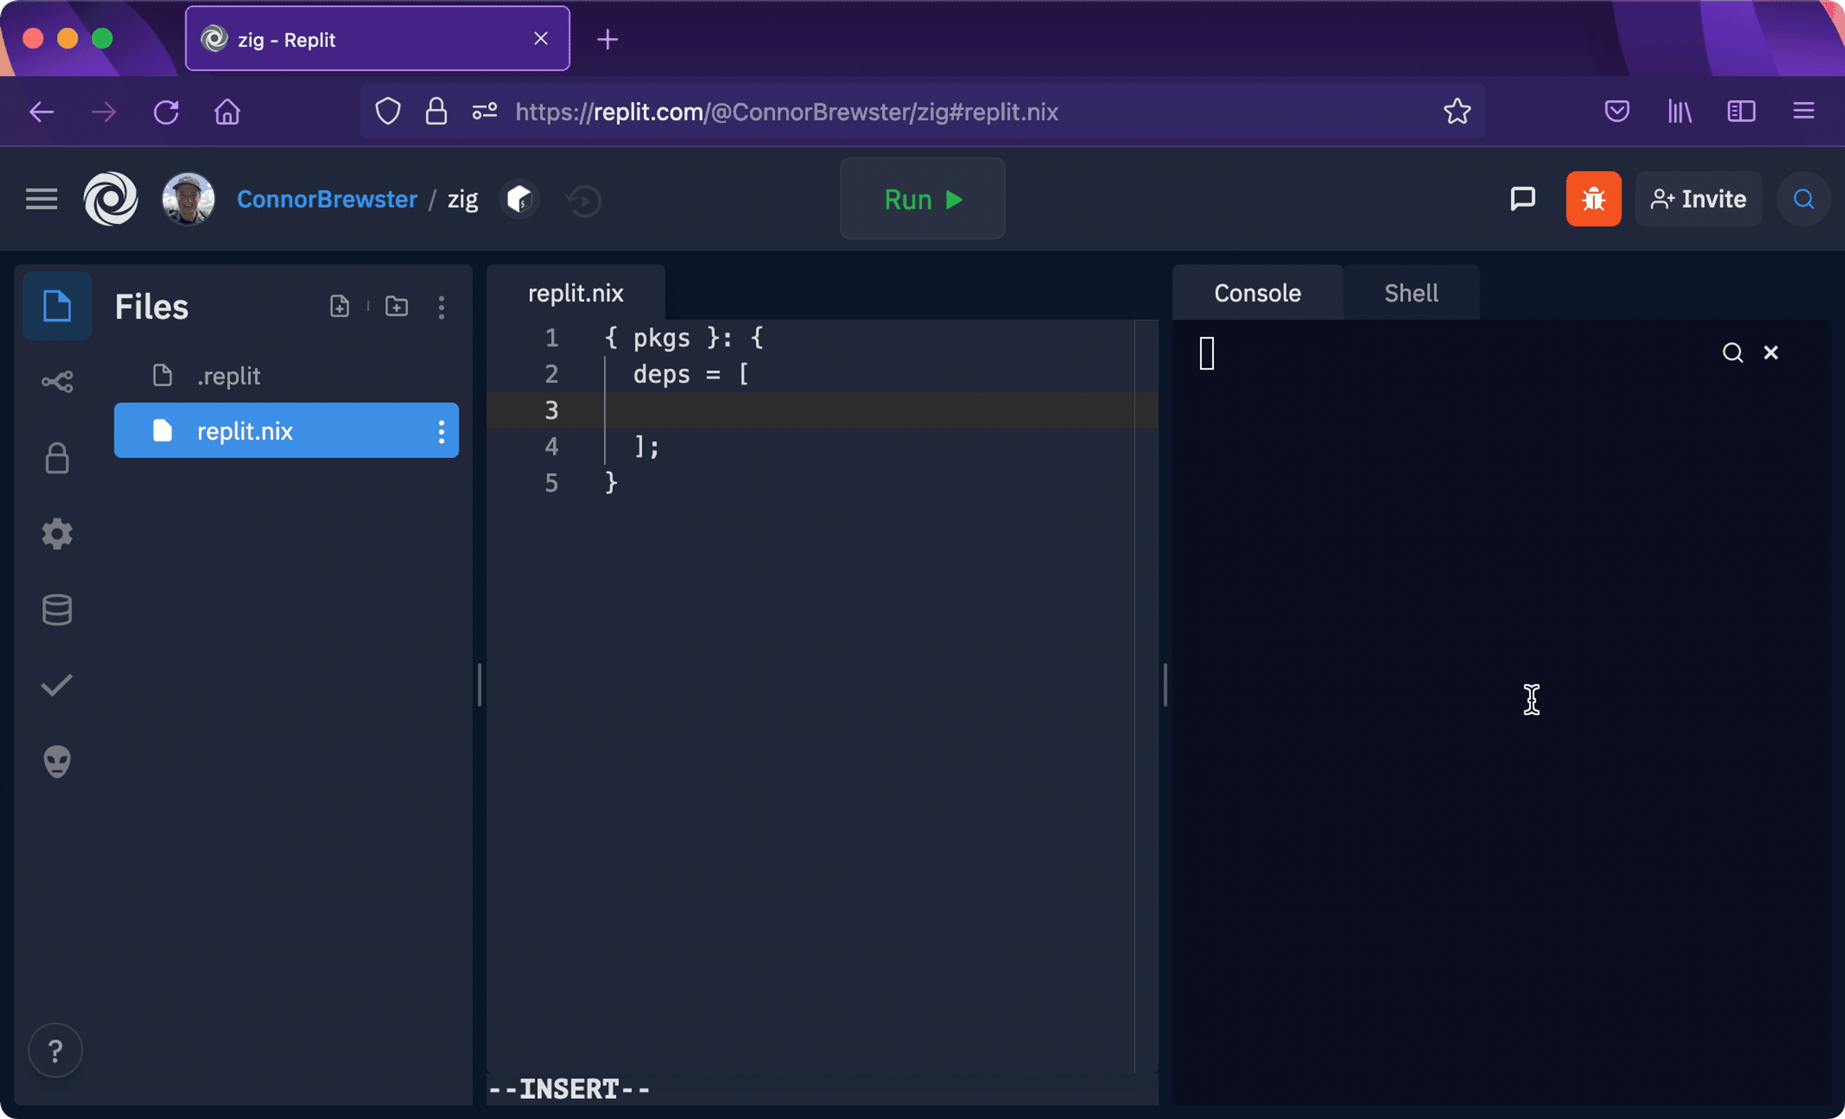
Task: Click the new file icon
Action: coord(339,306)
